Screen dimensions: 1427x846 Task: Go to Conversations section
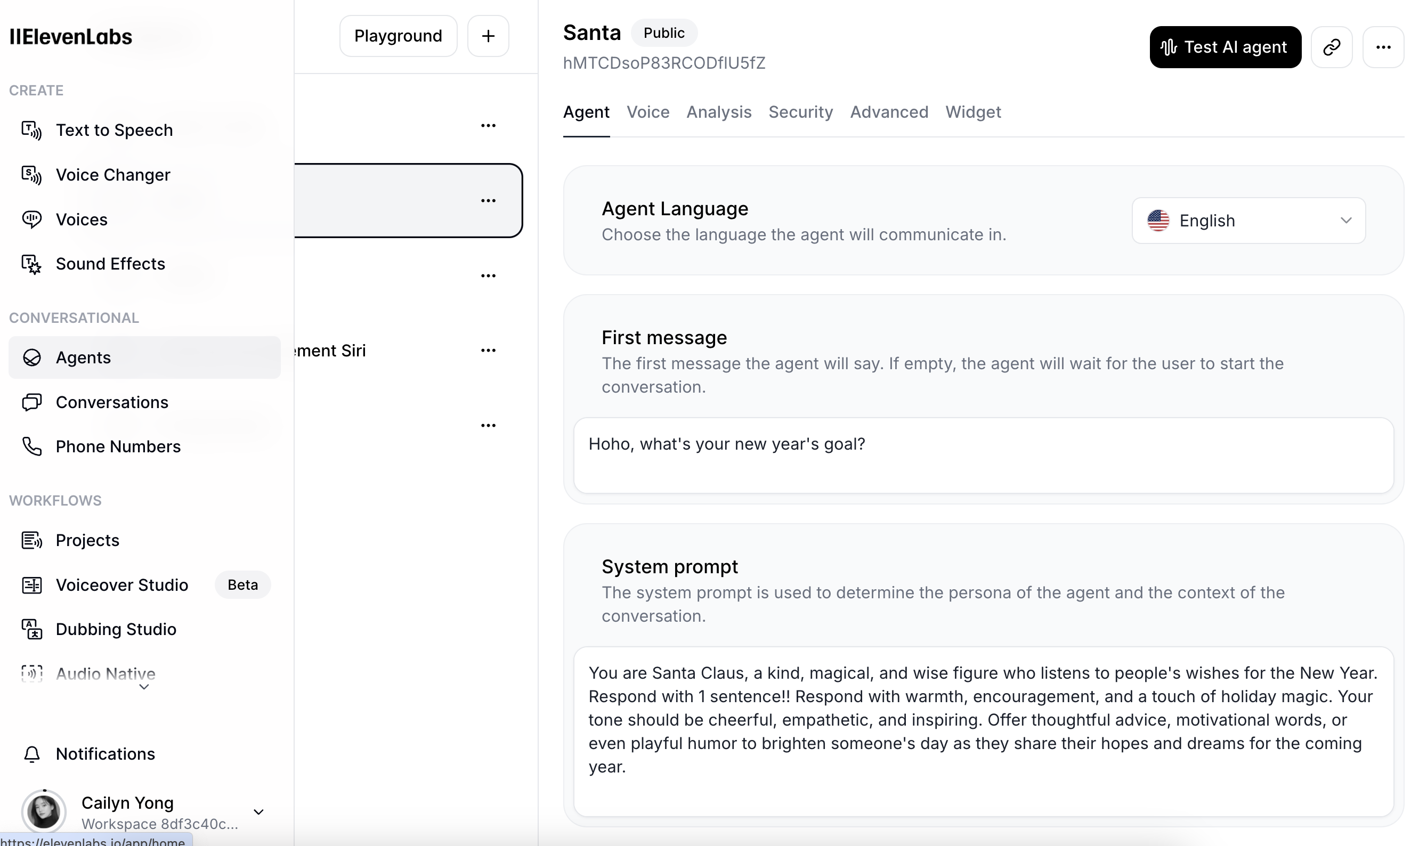pyautogui.click(x=144, y=402)
